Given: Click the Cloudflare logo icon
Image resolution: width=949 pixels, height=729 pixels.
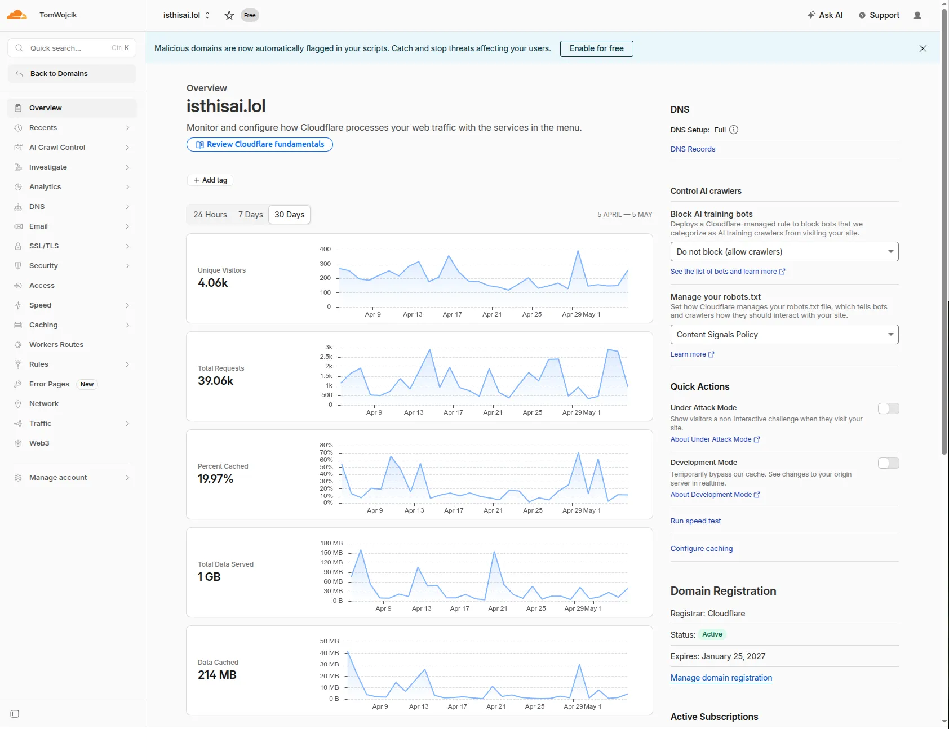Looking at the screenshot, I should point(16,15).
